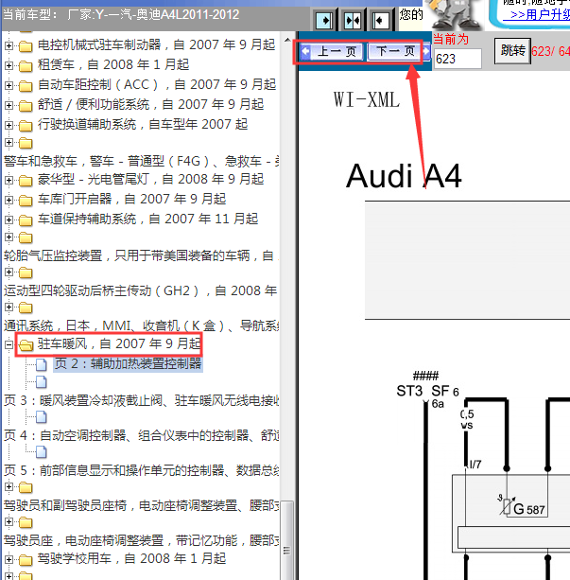This screenshot has height=580, width=570.
Task: Expand 自动车距控制（ACC） folder node
Action: [x=9, y=85]
